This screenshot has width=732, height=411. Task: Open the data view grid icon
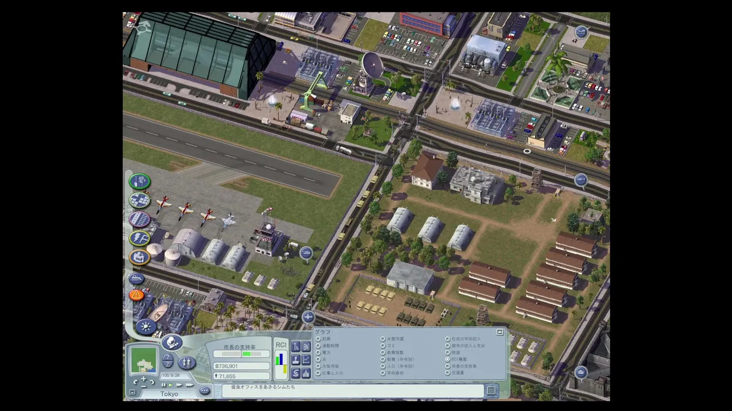coord(306,346)
